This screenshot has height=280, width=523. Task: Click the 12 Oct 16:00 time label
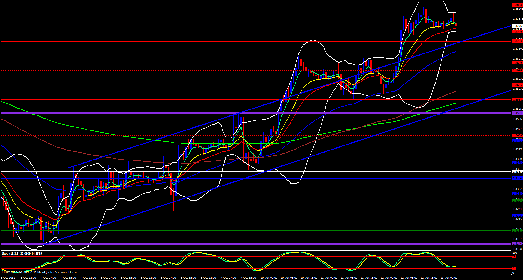click(429, 277)
